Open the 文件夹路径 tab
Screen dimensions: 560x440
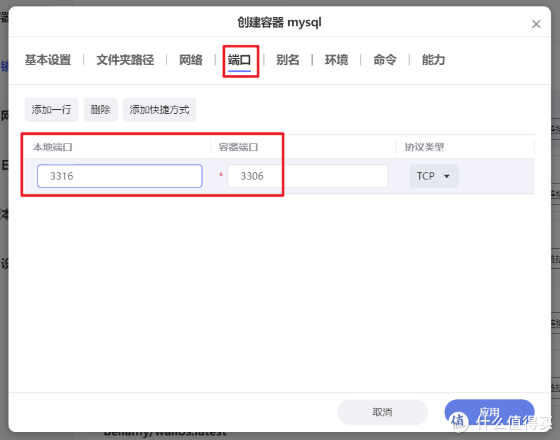click(125, 59)
